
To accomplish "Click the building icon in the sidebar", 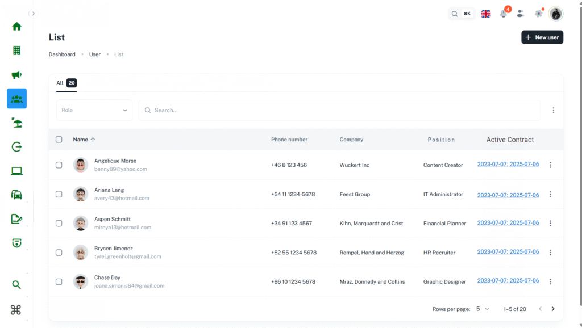I will point(16,51).
